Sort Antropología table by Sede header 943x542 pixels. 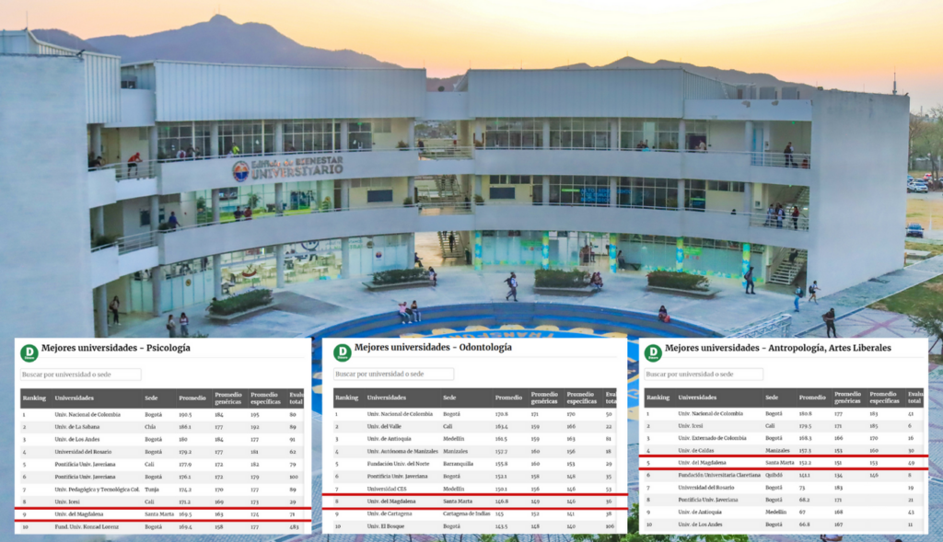[x=772, y=398]
